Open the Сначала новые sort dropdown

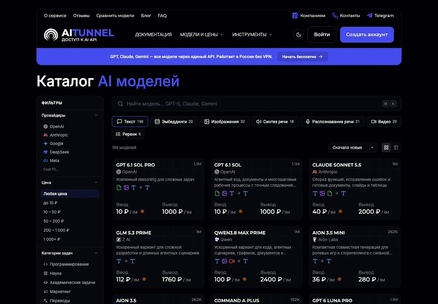[x=353, y=147]
